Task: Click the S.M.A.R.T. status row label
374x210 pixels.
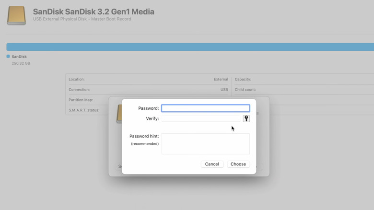Action: tap(83, 111)
